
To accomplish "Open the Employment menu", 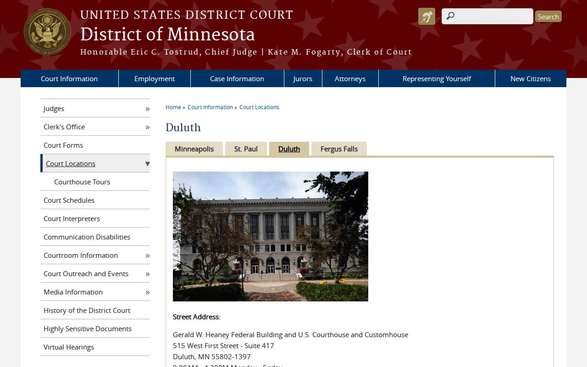I will click(155, 78).
